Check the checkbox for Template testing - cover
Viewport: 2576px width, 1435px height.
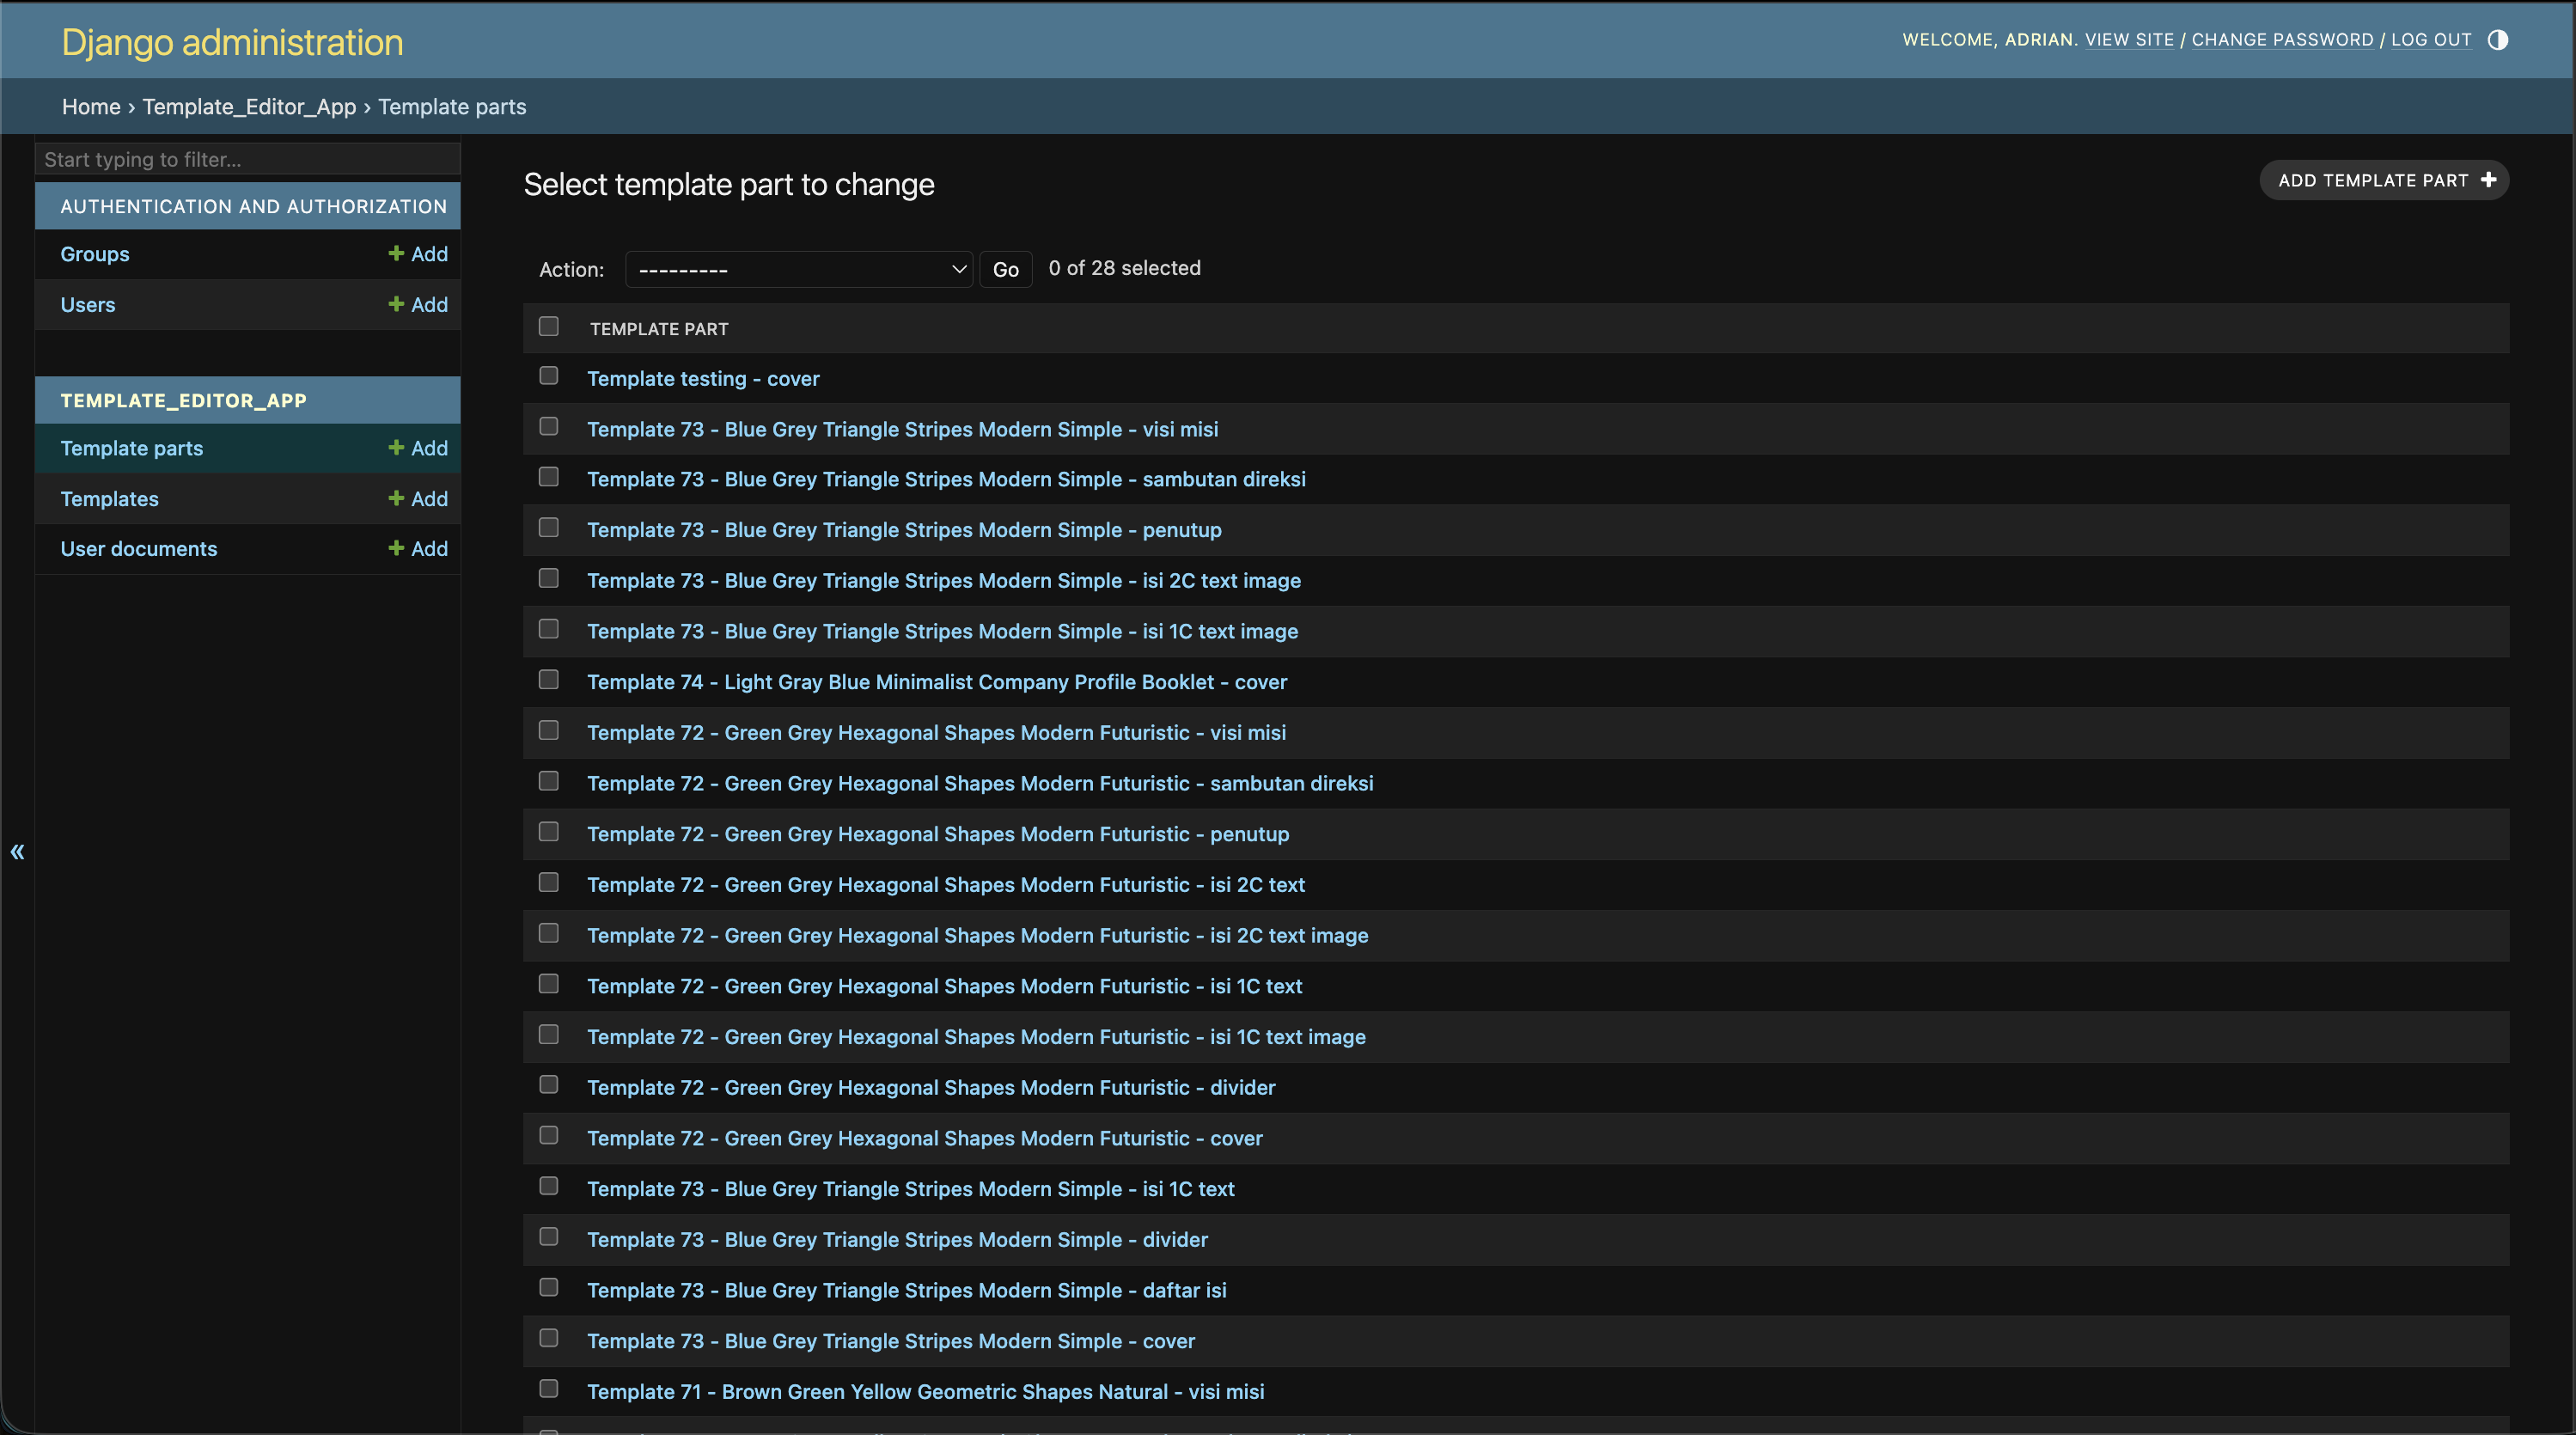549,376
